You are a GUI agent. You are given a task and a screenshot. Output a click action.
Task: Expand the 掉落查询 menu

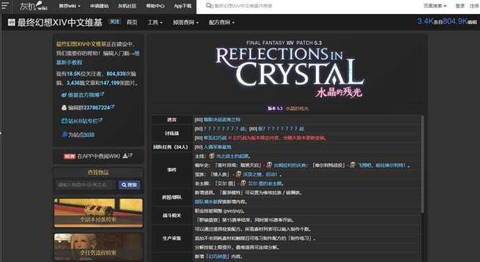(186, 22)
